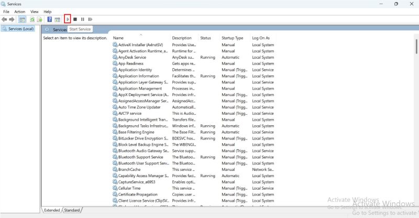The width and height of the screenshot is (419, 218).
Task: Select Bluetooth User Support Service row
Action: coord(194,163)
